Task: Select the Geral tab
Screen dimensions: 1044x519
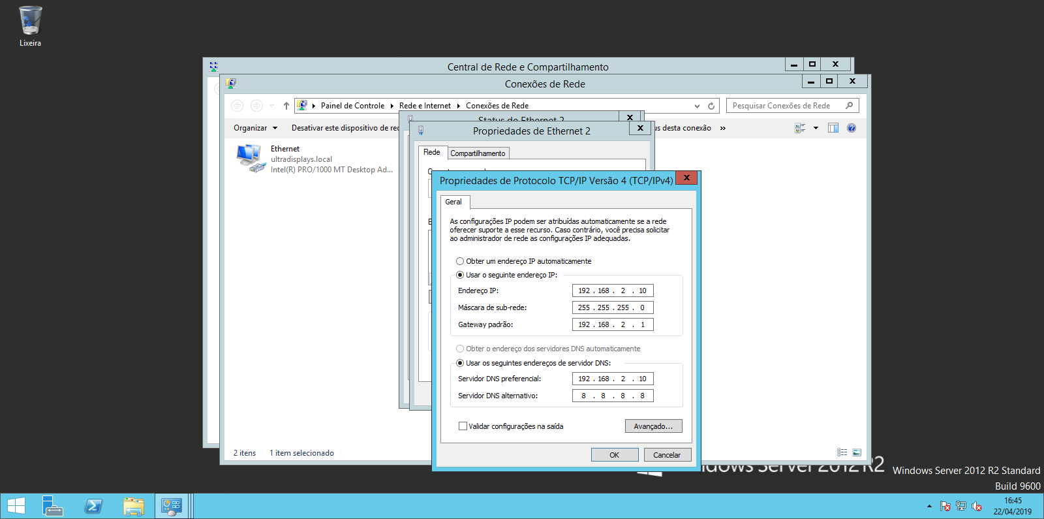Action: [x=453, y=202]
